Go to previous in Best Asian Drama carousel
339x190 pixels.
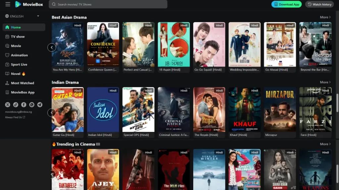[x=52, y=47]
